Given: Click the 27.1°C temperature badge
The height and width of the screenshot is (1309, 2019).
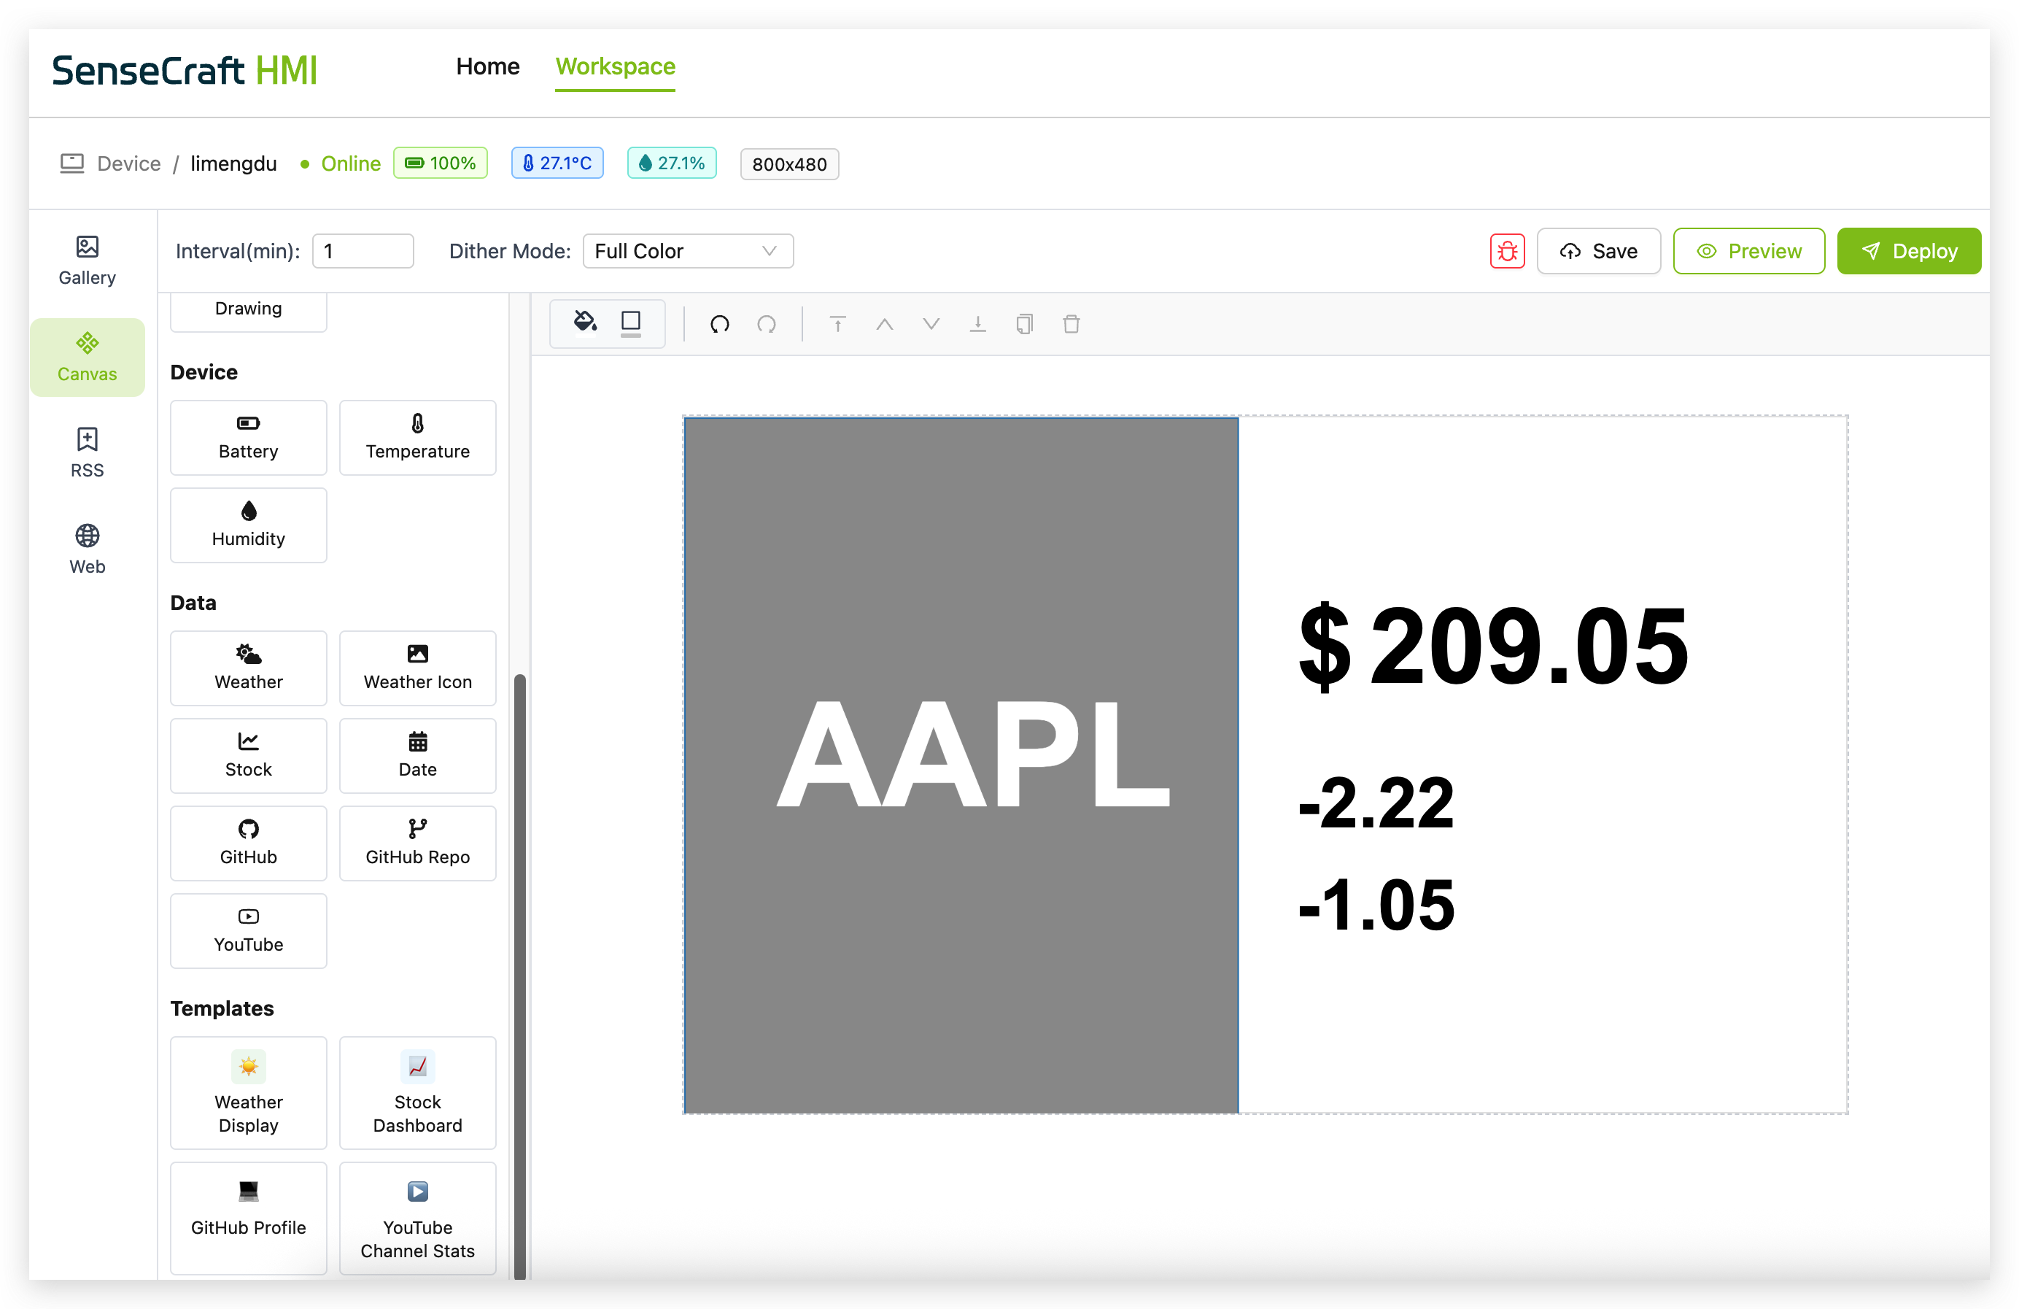Looking at the screenshot, I should [557, 163].
